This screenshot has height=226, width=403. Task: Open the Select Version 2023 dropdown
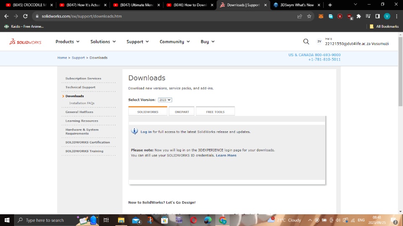[x=165, y=100]
